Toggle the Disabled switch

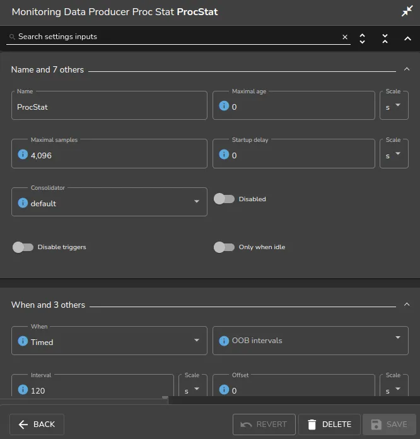224,199
